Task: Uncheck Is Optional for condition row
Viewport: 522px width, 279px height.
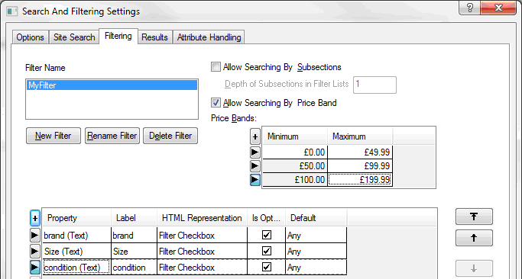Action: (x=266, y=267)
